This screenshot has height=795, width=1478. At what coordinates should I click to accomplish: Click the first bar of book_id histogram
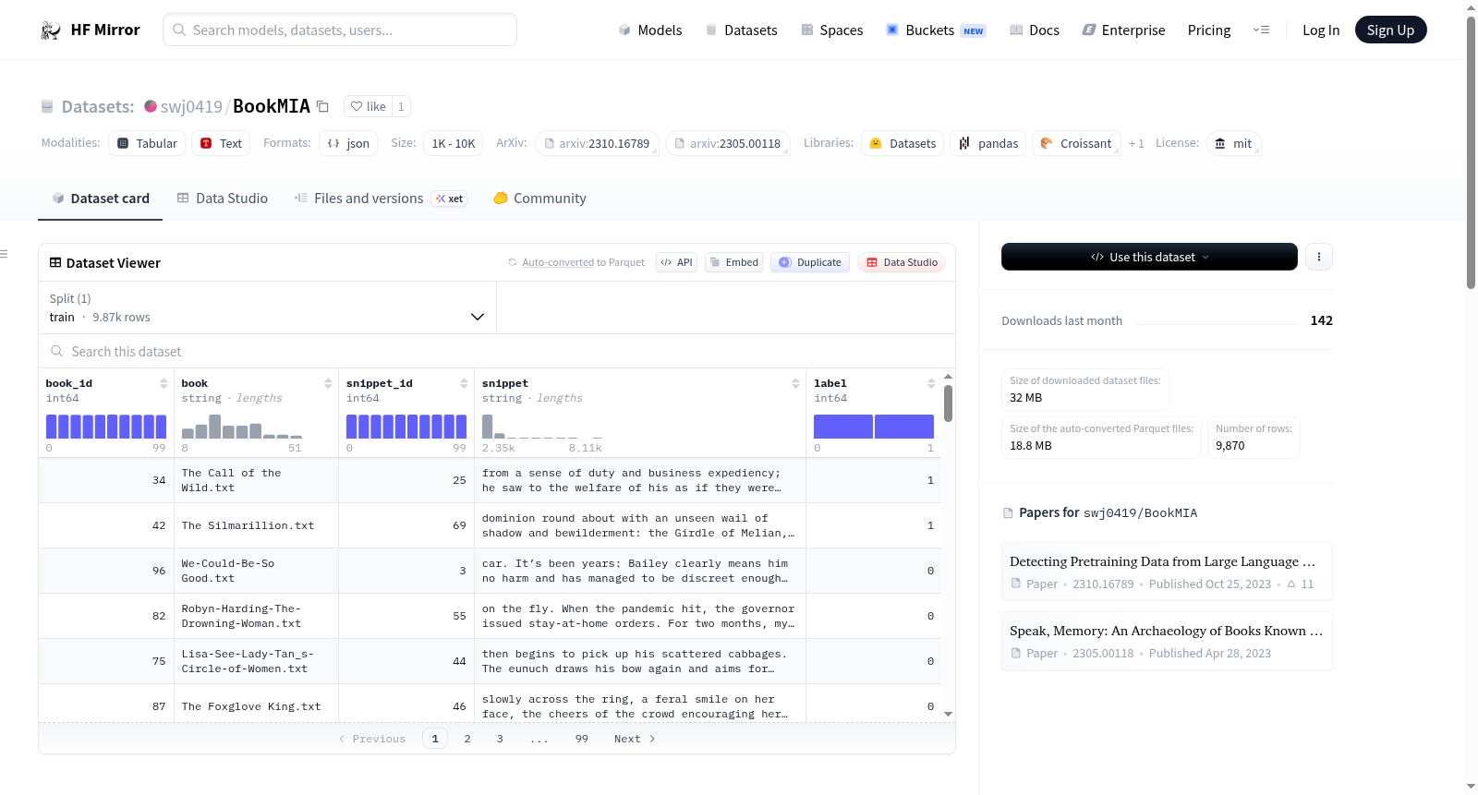52,427
